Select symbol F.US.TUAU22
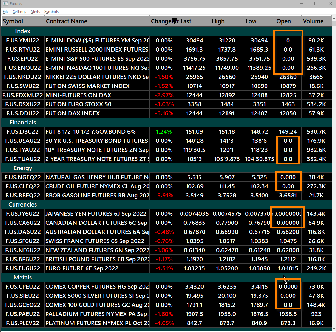This screenshot has height=332, width=336. coord(23,159)
